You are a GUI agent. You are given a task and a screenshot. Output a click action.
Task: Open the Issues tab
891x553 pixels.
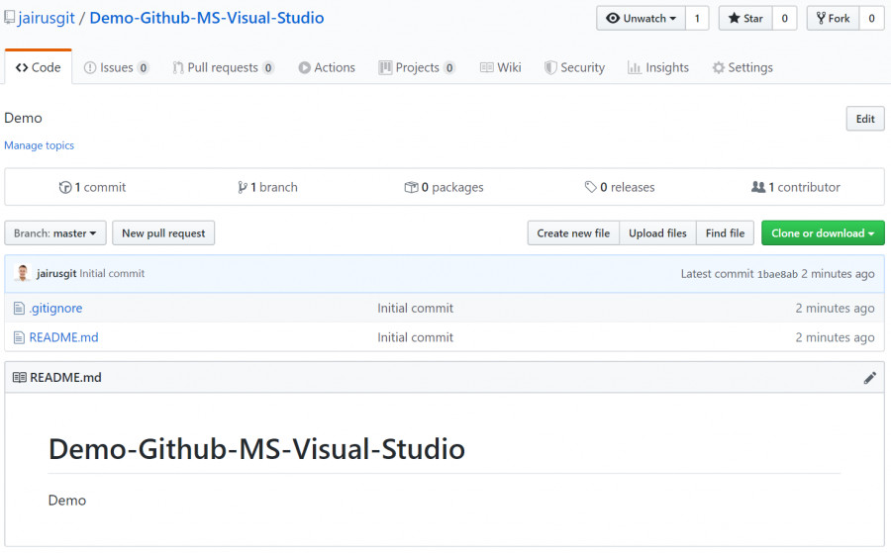click(x=117, y=67)
